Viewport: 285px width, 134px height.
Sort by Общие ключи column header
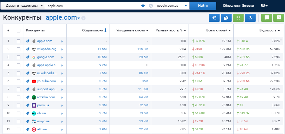(x=94, y=31)
